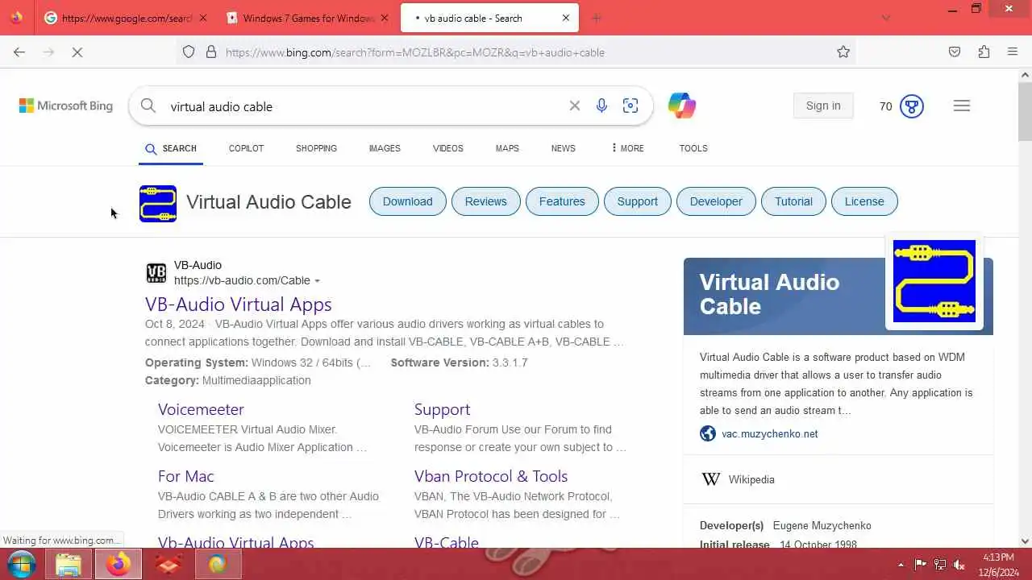Show hidden system tray icons
1032x580 pixels.
[x=901, y=565]
